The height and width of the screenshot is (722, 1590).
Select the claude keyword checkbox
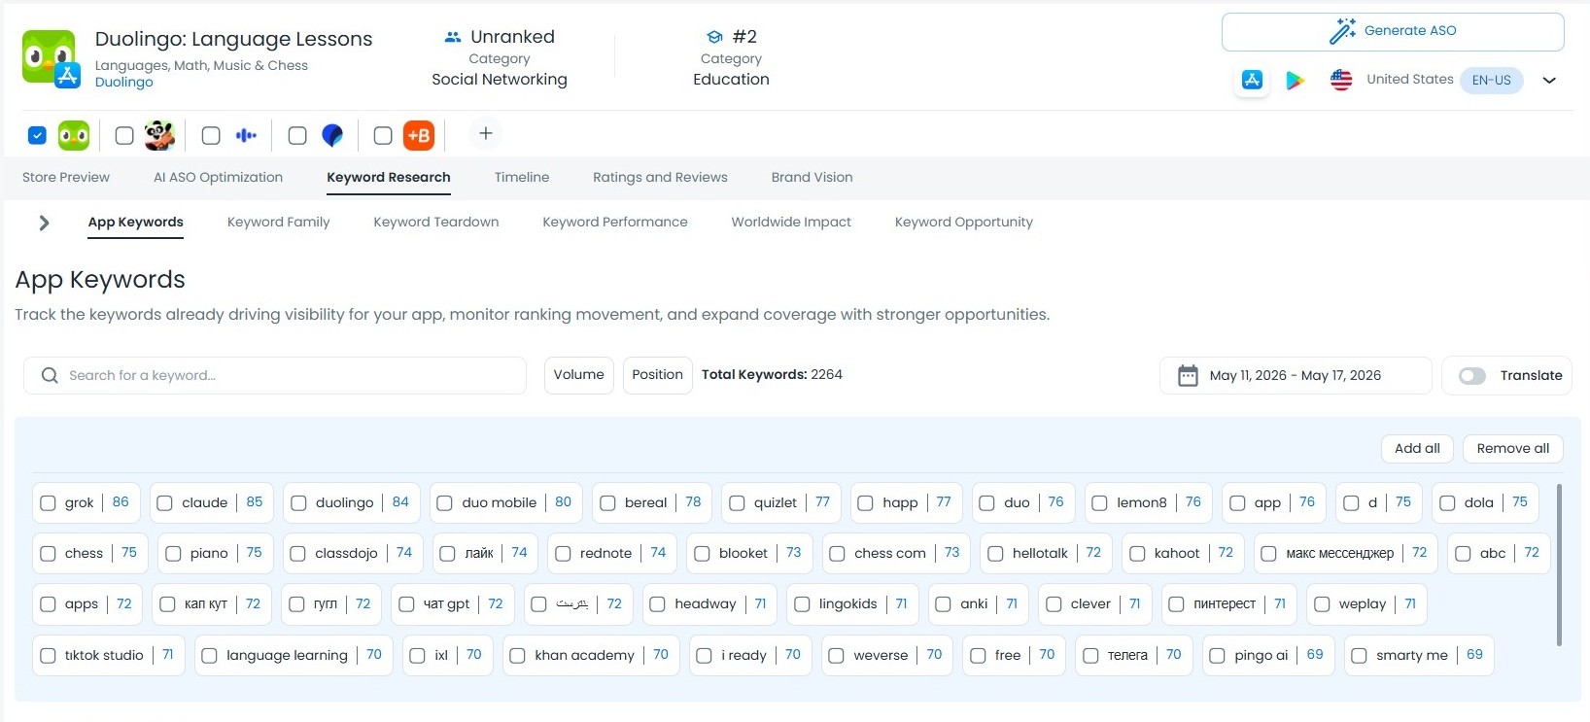[164, 502]
